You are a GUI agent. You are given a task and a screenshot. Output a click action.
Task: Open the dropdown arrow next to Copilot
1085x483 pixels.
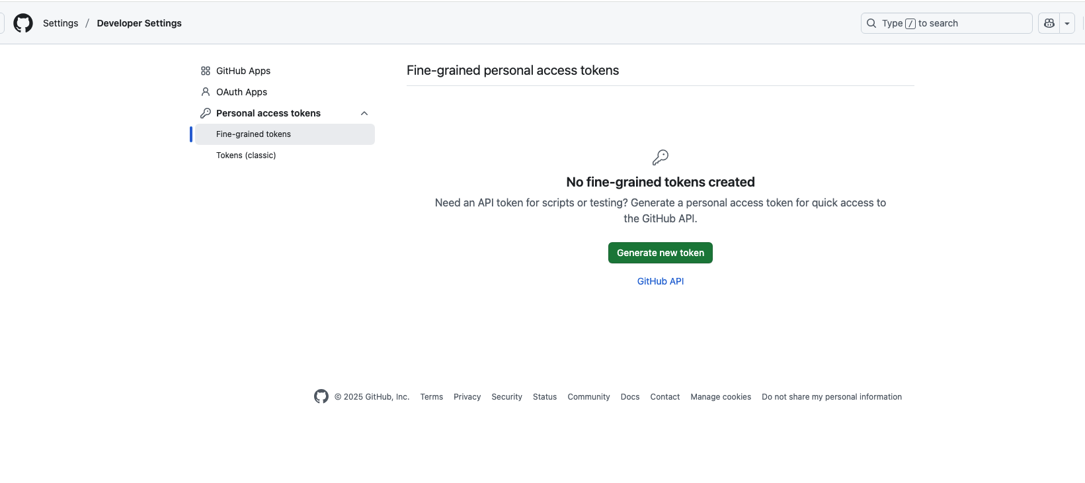pos(1066,23)
